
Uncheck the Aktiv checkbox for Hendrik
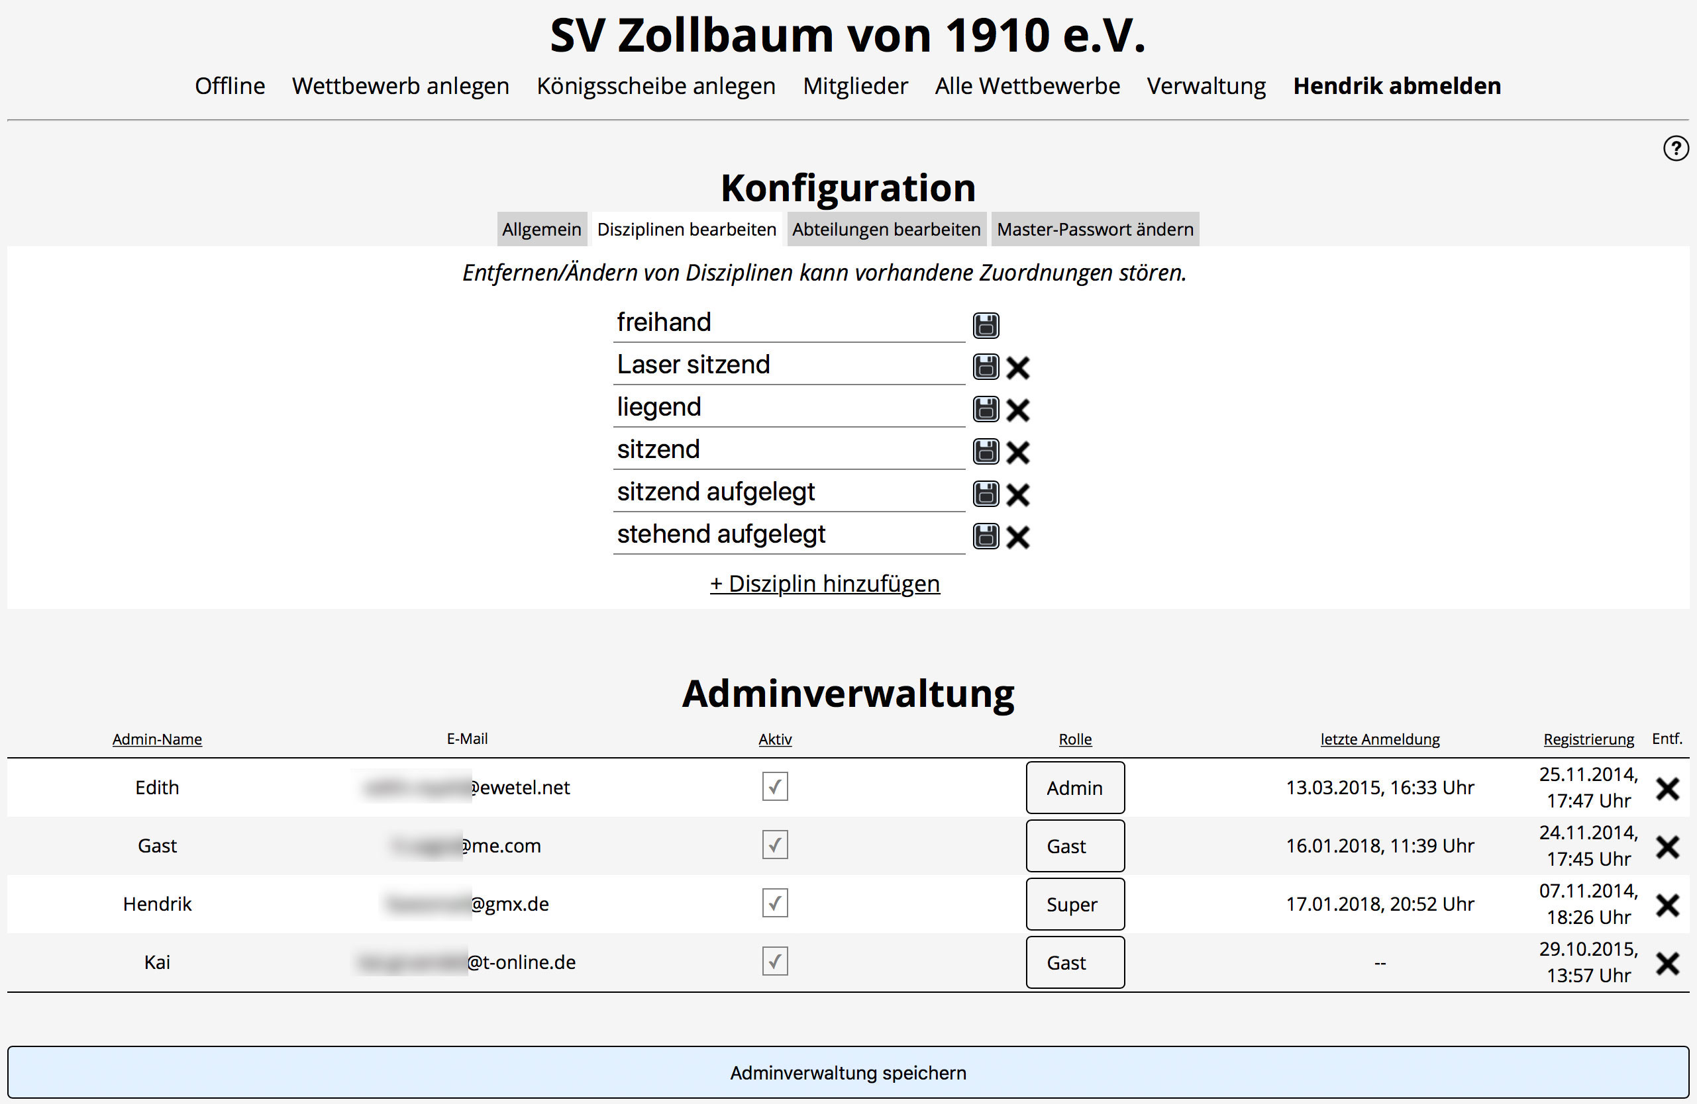tap(774, 902)
